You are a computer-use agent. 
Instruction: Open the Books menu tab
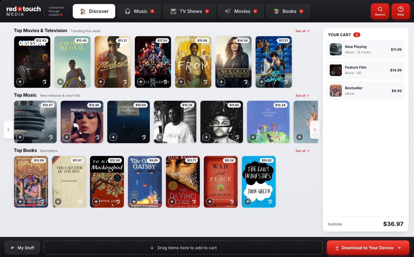point(288,11)
